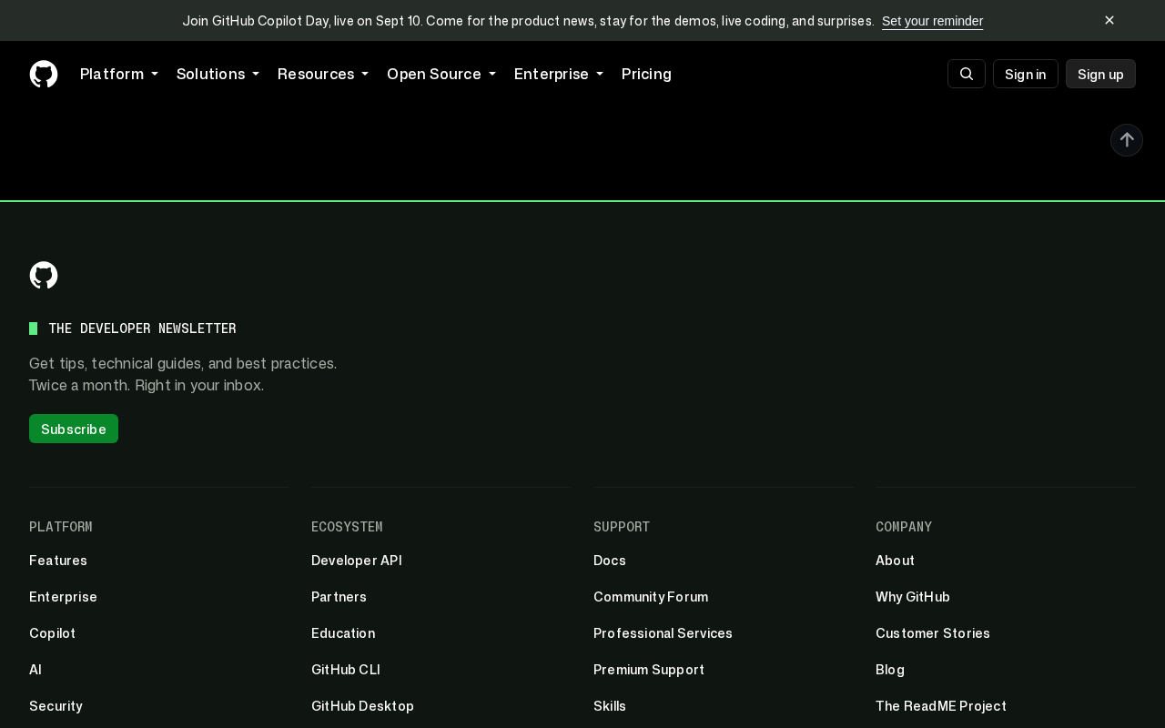Click the Sign in button
This screenshot has width=1165, height=728.
pyautogui.click(x=1026, y=74)
